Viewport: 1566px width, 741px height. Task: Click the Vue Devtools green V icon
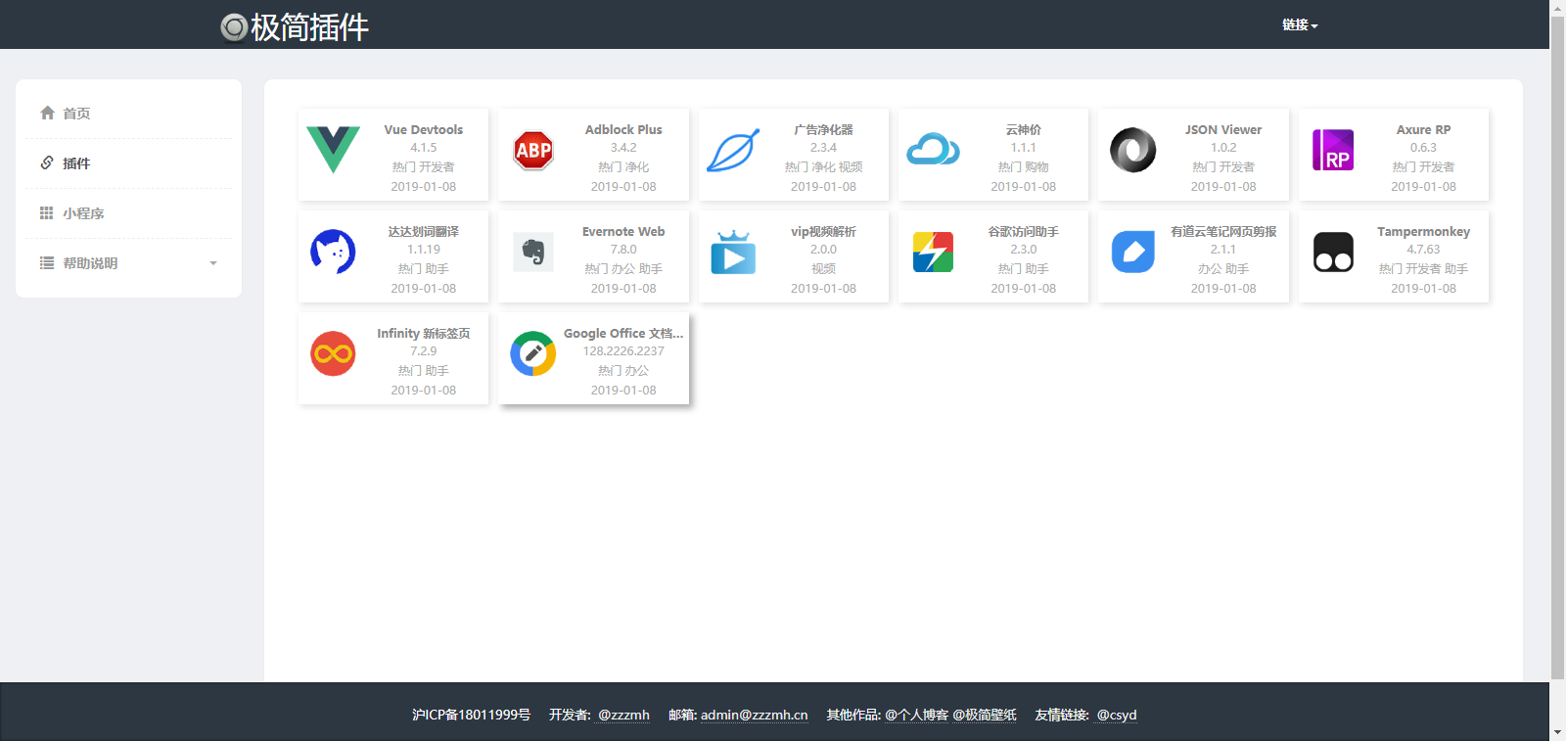click(x=333, y=150)
